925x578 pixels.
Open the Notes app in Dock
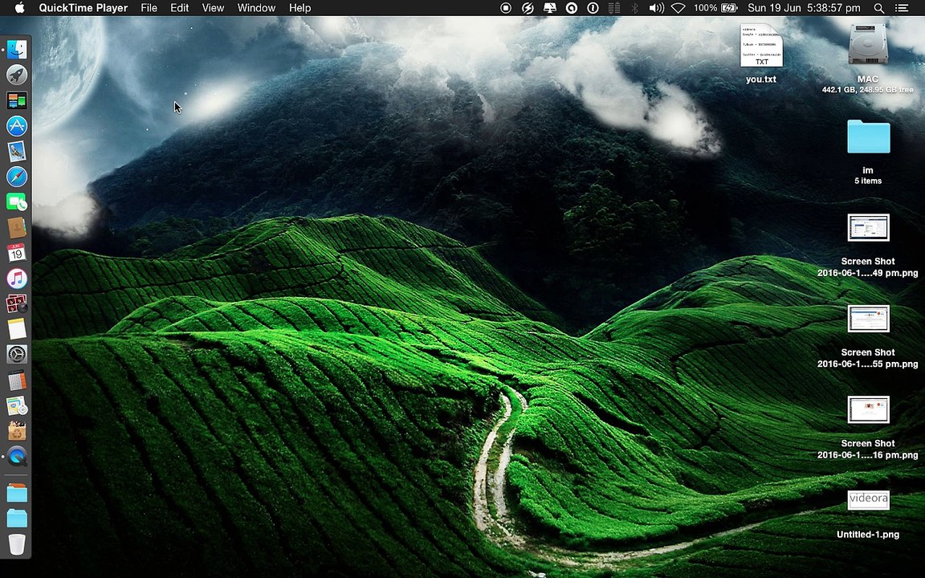pos(17,329)
